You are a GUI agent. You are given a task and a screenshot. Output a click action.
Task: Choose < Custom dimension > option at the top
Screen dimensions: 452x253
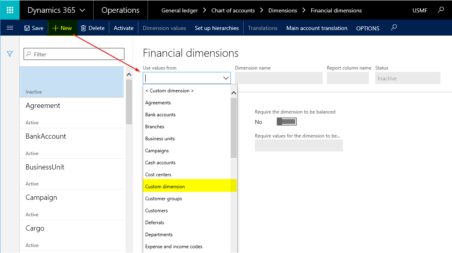(187, 90)
